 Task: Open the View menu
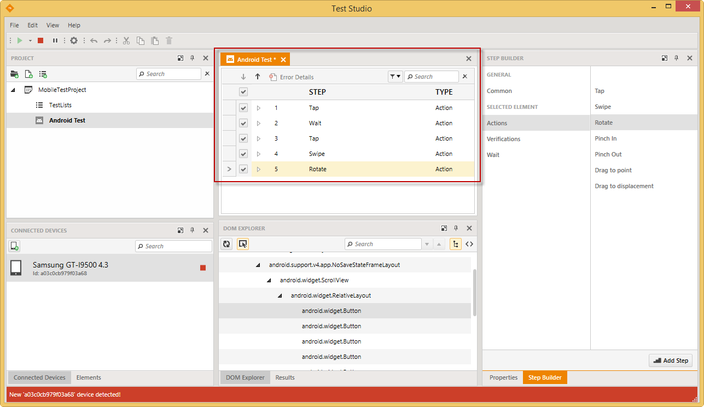(53, 25)
